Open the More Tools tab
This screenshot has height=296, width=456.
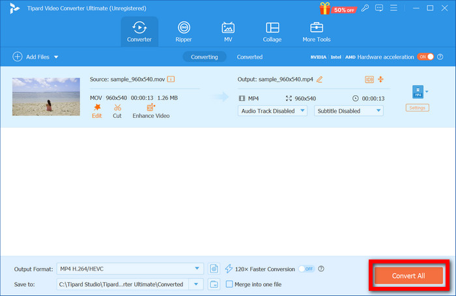(x=317, y=32)
